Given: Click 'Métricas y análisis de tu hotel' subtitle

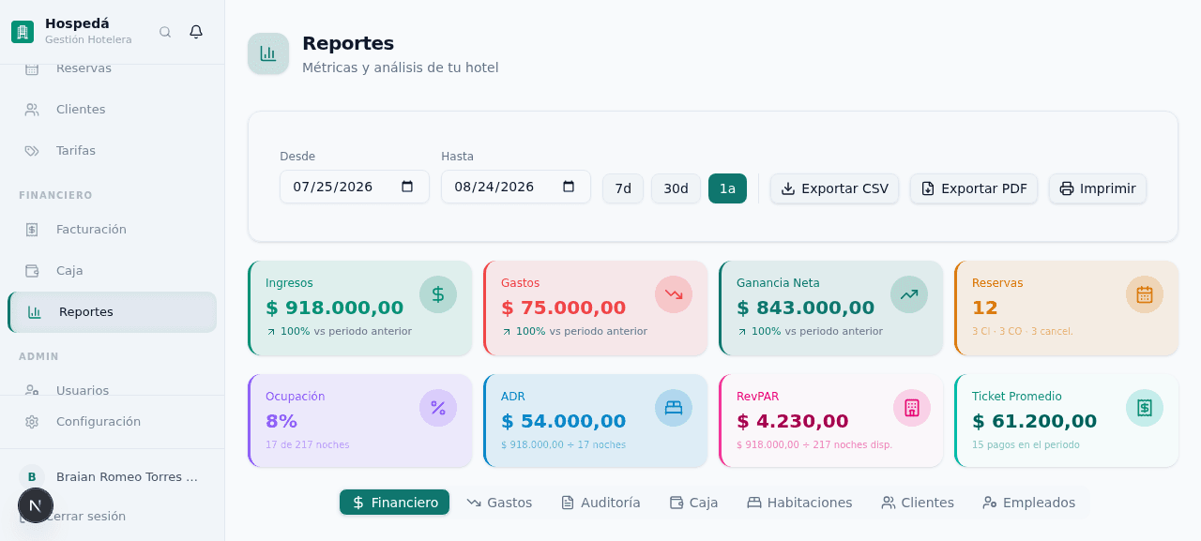Looking at the screenshot, I should [401, 68].
